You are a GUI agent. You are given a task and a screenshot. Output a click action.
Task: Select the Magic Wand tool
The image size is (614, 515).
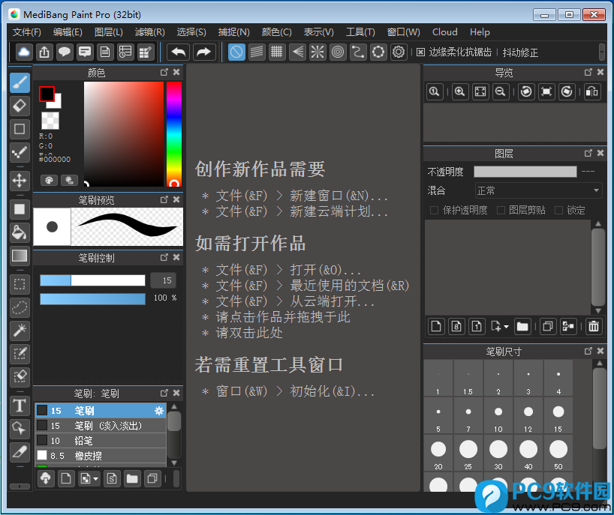20,331
